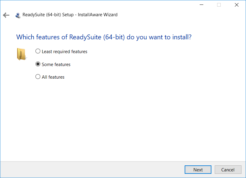This screenshot has width=246, height=178.
Task: Click the greyed-out maximize window icon
Action: (219, 5)
